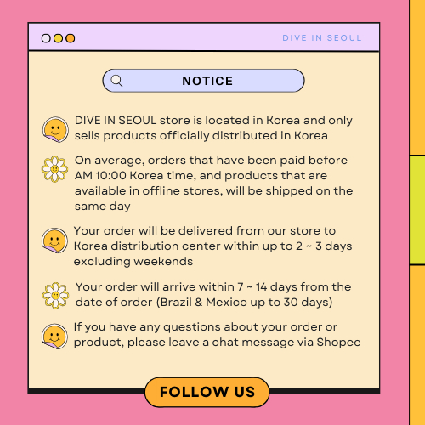This screenshot has height=425, width=425.
Task: Click the NOTICE search bar
Action: [203, 81]
